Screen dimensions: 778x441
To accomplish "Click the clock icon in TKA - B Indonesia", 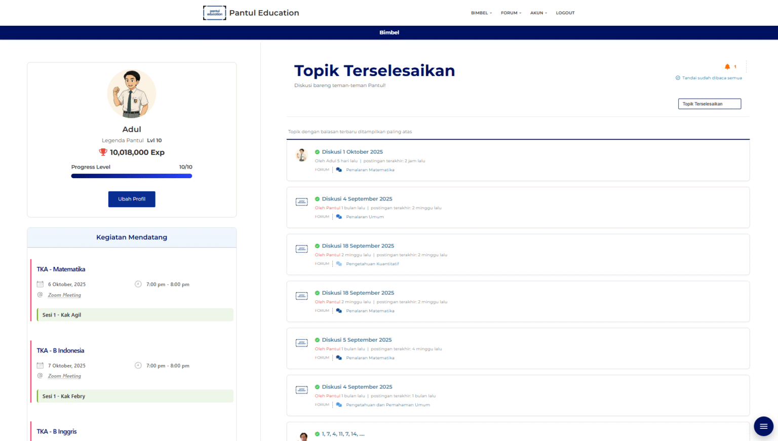I will click(138, 366).
